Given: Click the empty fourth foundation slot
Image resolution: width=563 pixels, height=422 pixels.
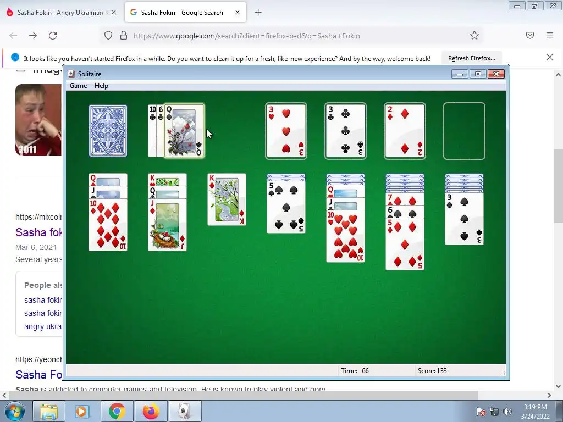Looking at the screenshot, I should pos(464,131).
